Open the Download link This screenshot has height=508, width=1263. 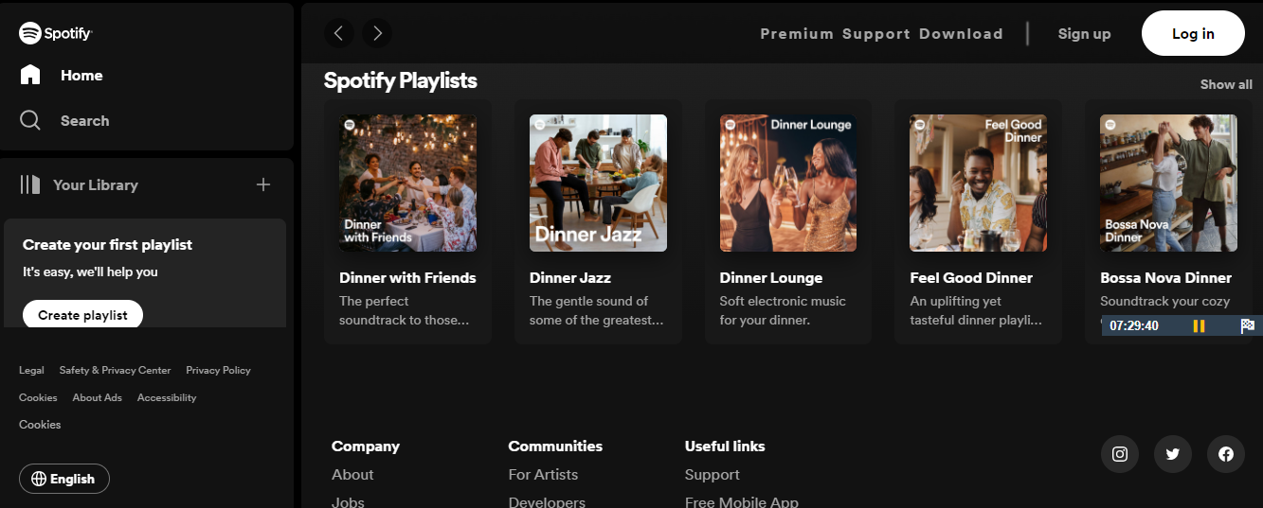tap(961, 34)
